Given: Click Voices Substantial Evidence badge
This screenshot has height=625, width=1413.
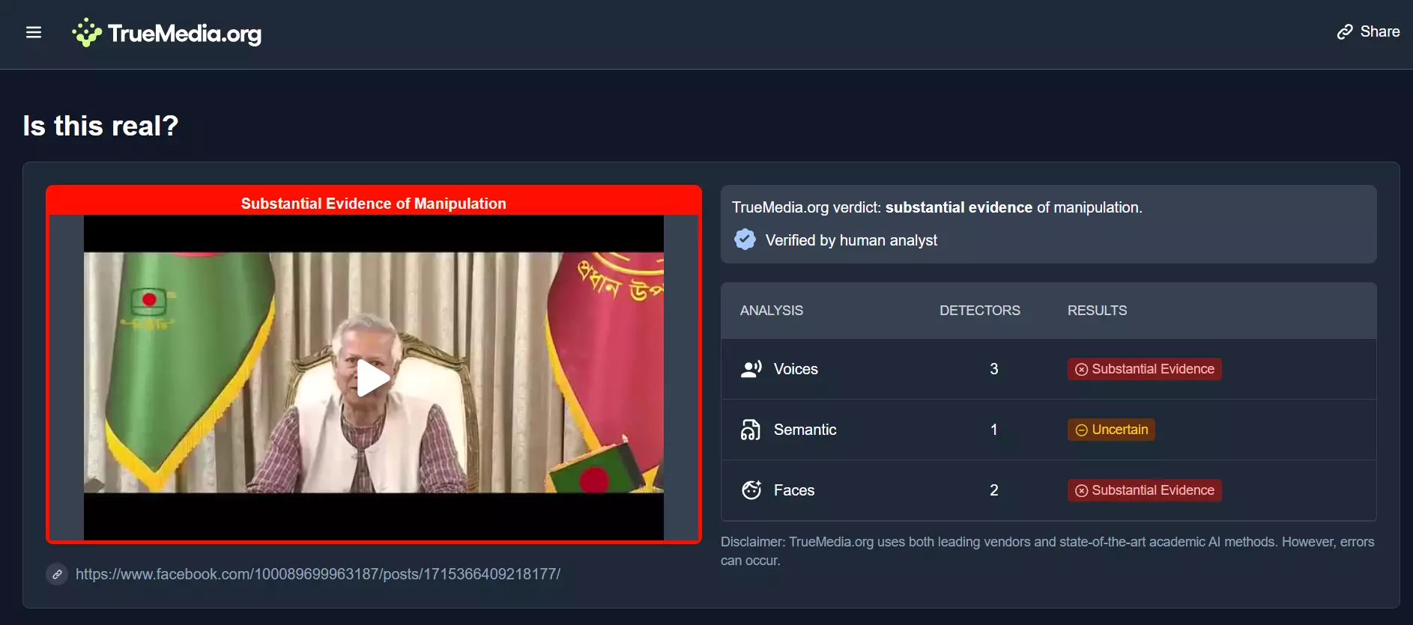Looking at the screenshot, I should click(1144, 369).
